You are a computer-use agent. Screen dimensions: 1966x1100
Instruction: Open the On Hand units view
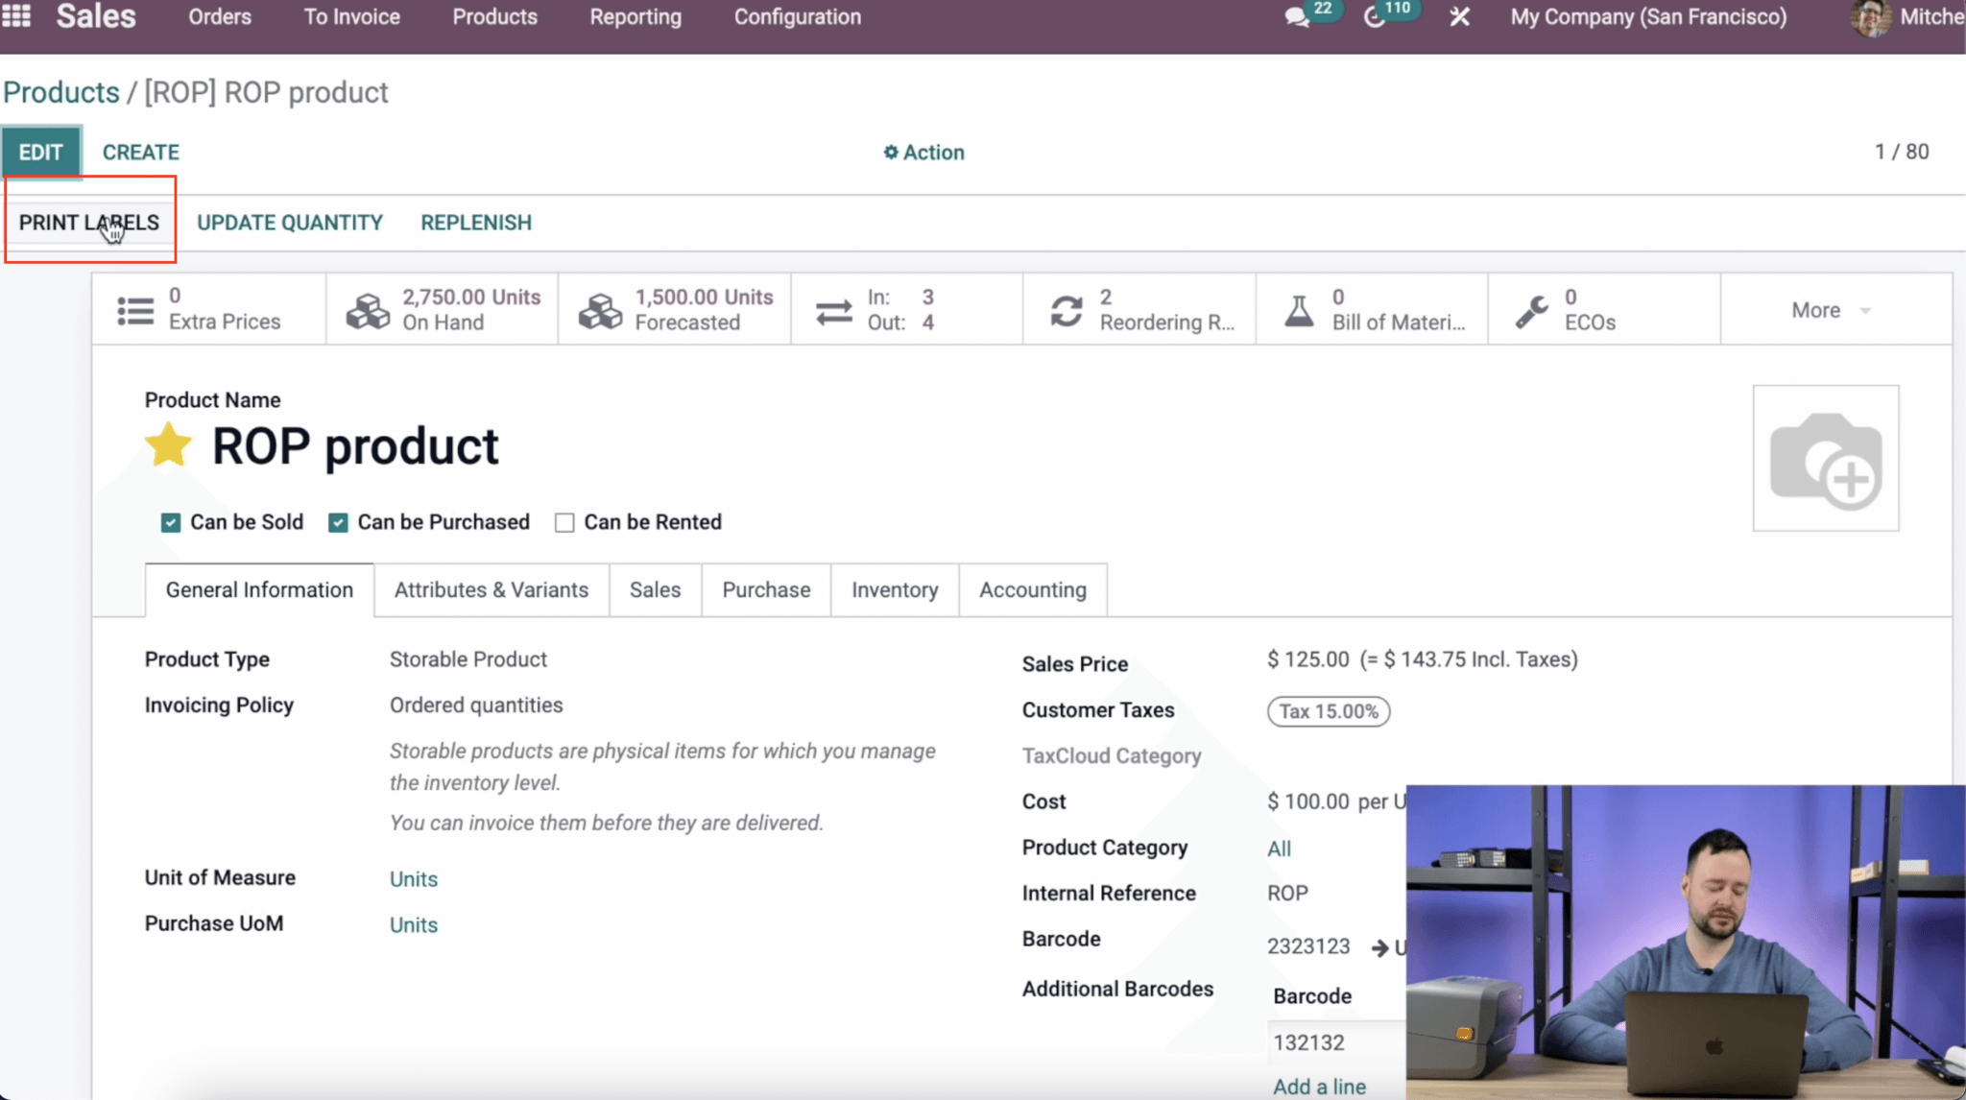[x=442, y=308]
